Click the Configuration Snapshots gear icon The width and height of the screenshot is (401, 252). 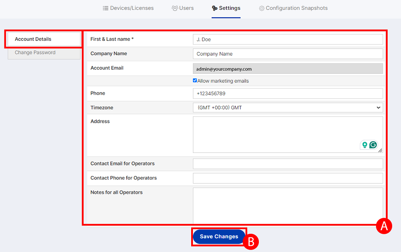point(262,8)
